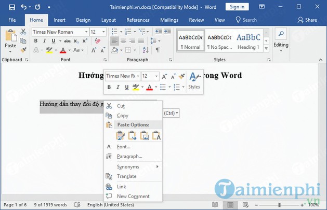
Task: Toggle Italic in the ribbon Font group
Action: tap(44, 41)
